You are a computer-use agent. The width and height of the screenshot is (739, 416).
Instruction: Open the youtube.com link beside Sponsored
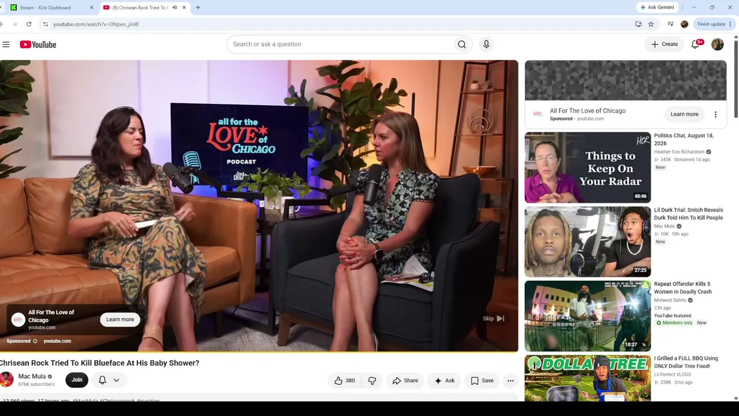point(57,341)
